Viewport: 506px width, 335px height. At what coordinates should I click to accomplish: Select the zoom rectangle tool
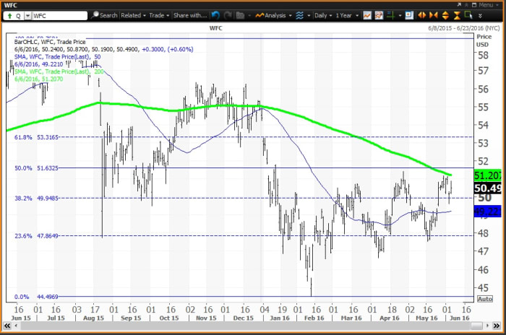point(468,15)
